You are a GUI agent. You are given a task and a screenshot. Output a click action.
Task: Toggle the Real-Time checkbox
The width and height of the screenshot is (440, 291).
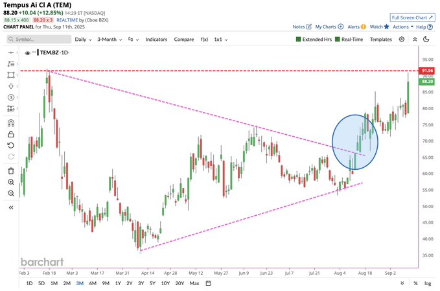coord(338,40)
